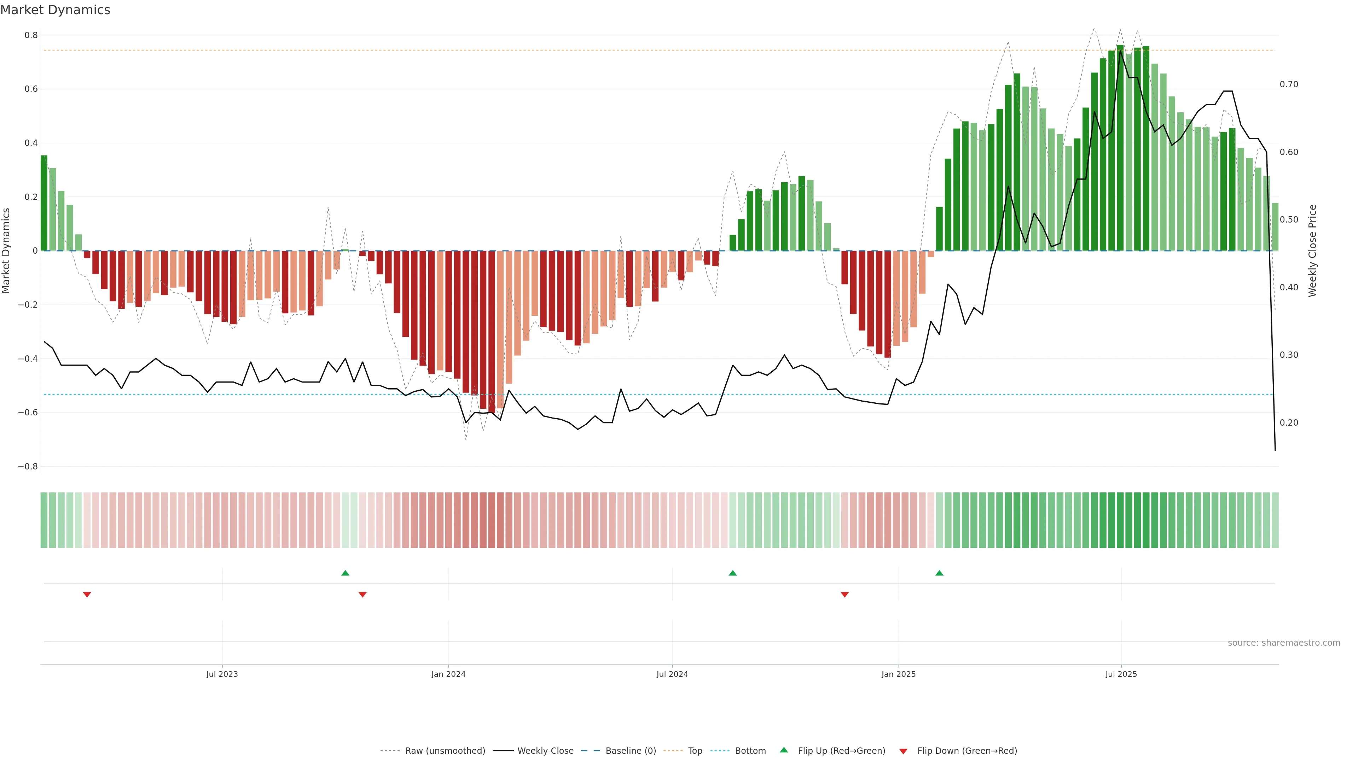This screenshot has width=1358, height=763.
Task: Click the green flip-up marker near February 2025
Action: [939, 573]
